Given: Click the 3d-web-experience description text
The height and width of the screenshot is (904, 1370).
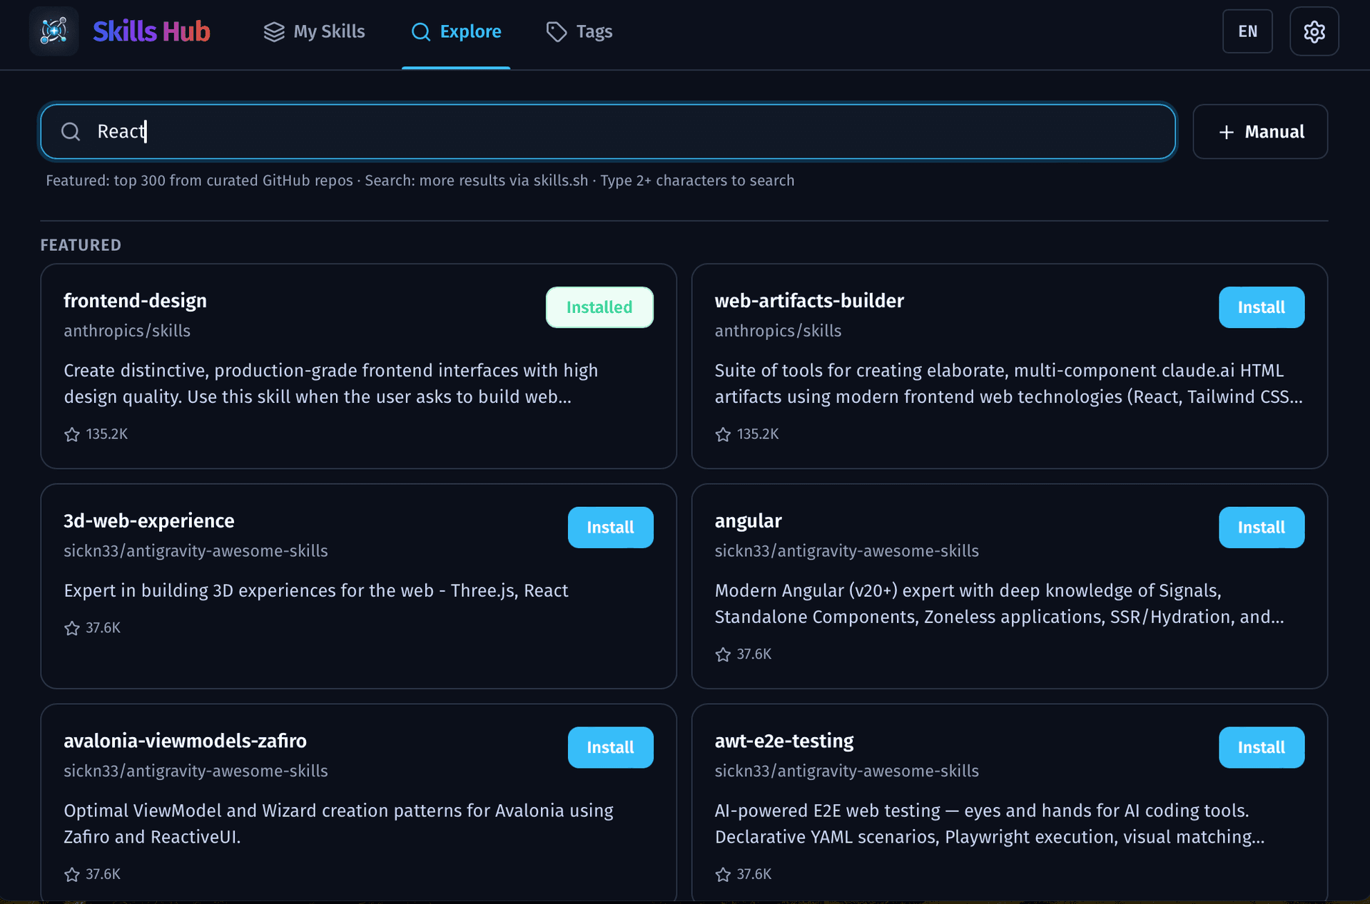Looking at the screenshot, I should tap(316, 591).
